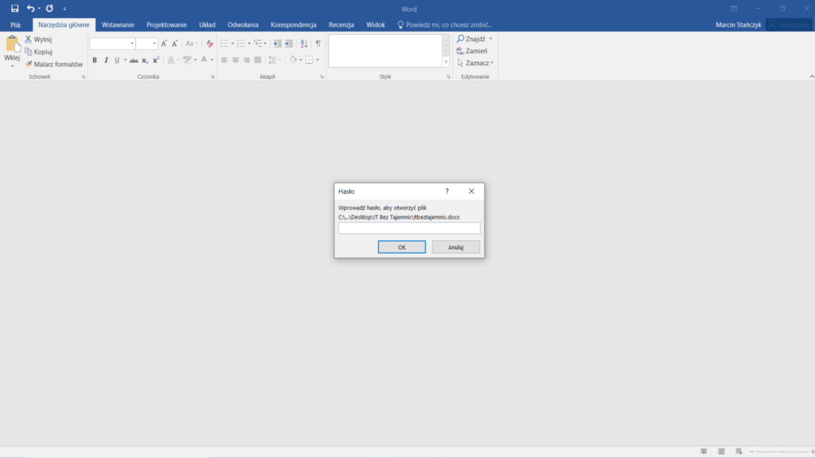The image size is (815, 458).
Task: Switch to the Recenzja tab
Action: [341, 25]
